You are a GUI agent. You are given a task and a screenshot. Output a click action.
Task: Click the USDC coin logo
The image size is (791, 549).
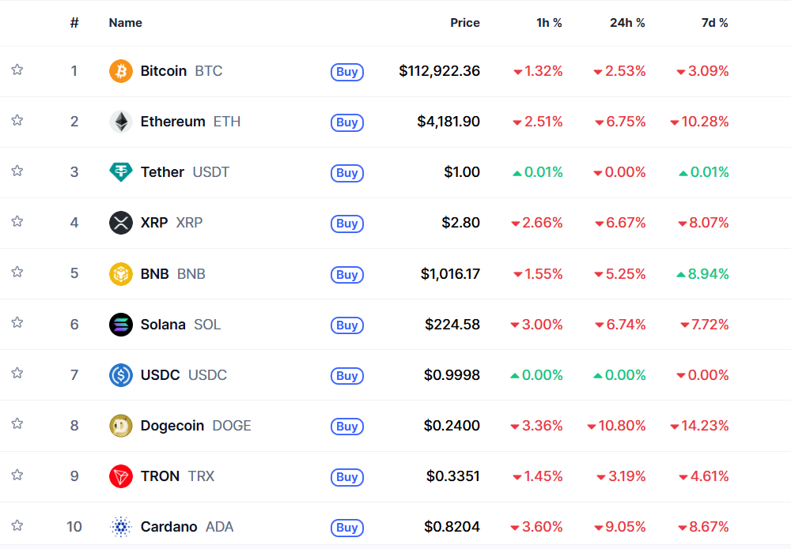point(120,375)
